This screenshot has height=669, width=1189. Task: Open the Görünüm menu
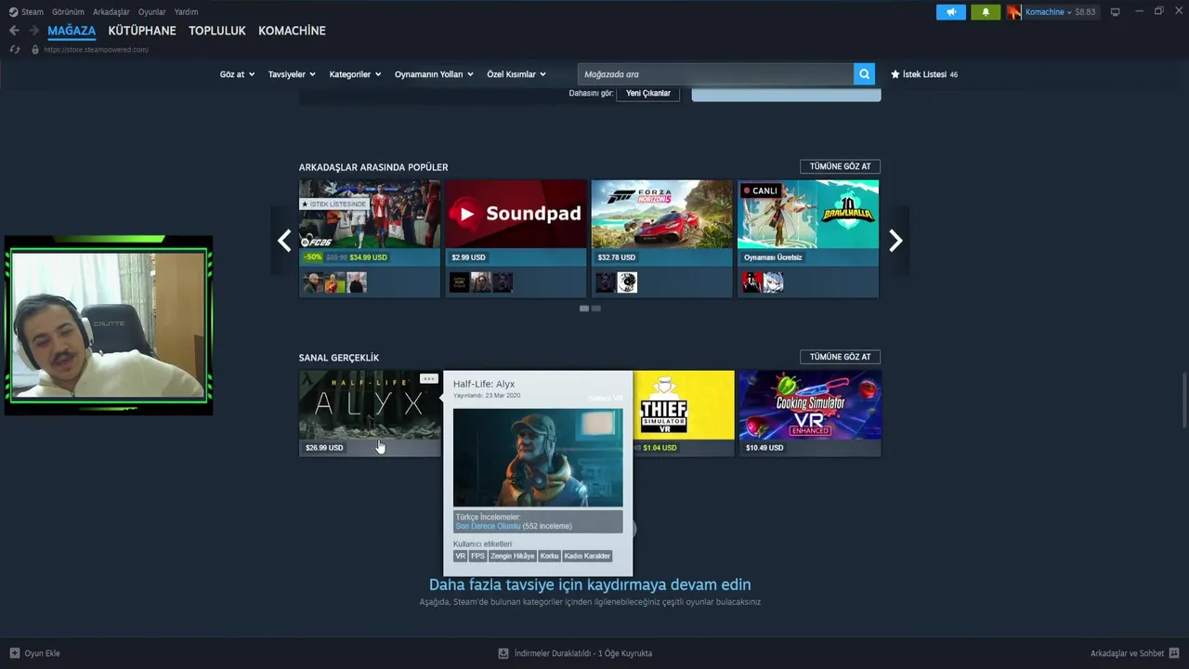[68, 12]
